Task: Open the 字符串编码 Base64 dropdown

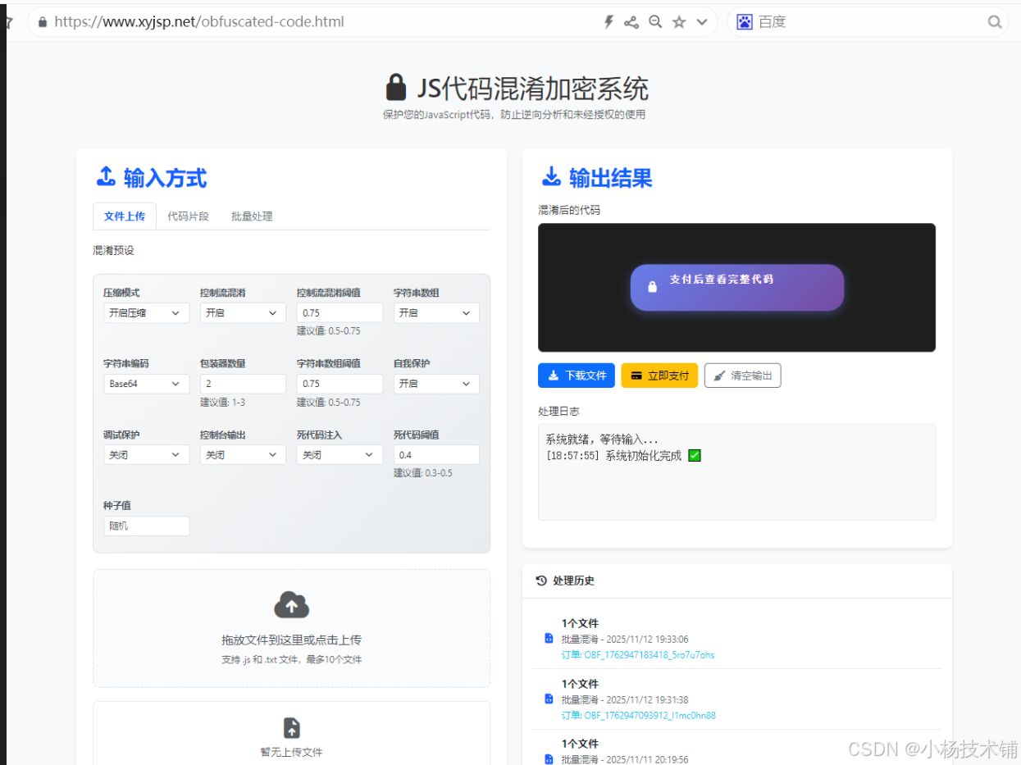Action: (x=146, y=383)
